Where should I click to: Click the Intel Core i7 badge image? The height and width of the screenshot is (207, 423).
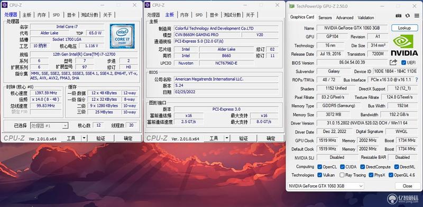tap(122, 36)
